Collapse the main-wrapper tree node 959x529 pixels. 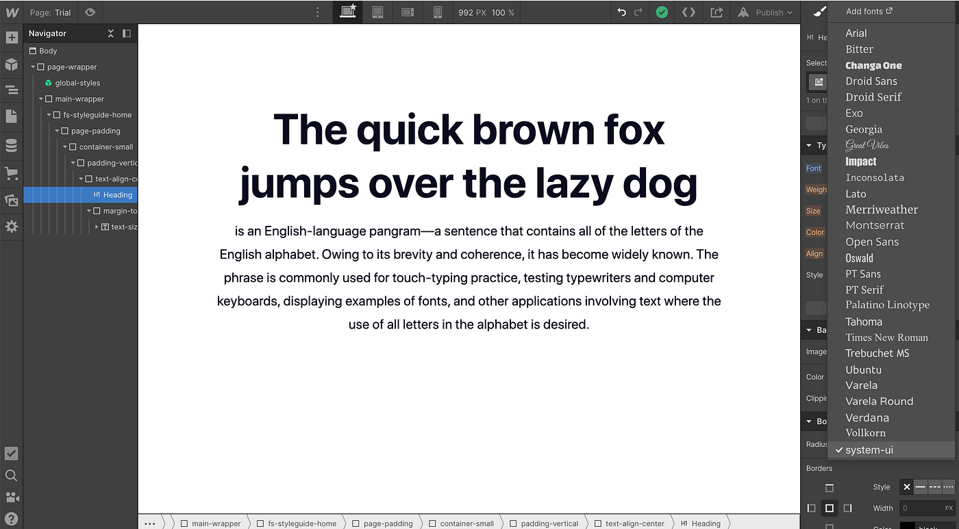41,99
